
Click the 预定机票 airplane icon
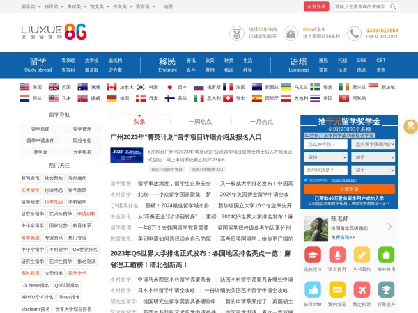361,291
